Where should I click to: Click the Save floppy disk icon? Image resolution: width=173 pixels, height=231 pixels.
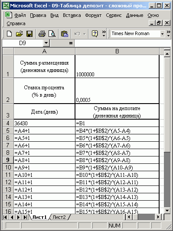tap(29, 34)
